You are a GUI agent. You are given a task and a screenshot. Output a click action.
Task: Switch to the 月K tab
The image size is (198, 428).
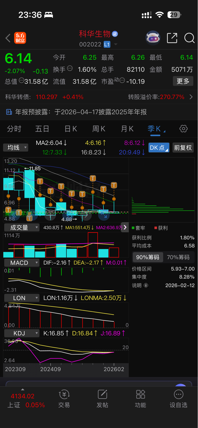pyautogui.click(x=127, y=129)
